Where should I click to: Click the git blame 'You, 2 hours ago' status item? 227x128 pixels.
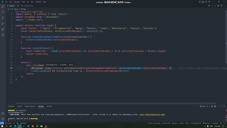click(154, 123)
